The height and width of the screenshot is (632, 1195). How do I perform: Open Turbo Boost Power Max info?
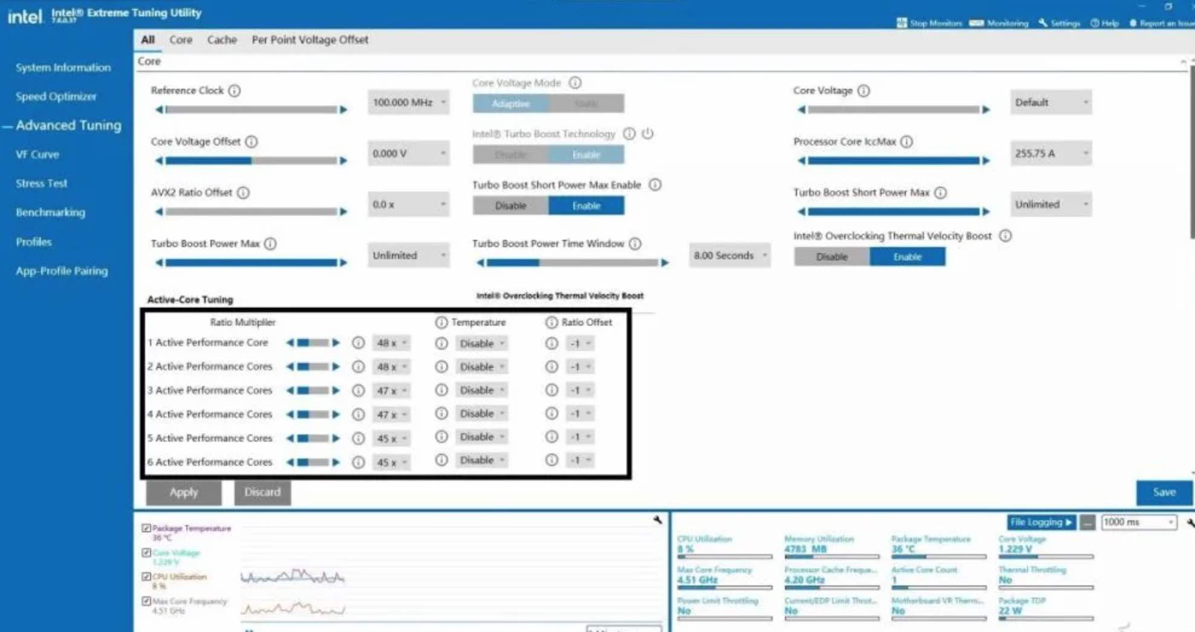[x=270, y=243]
